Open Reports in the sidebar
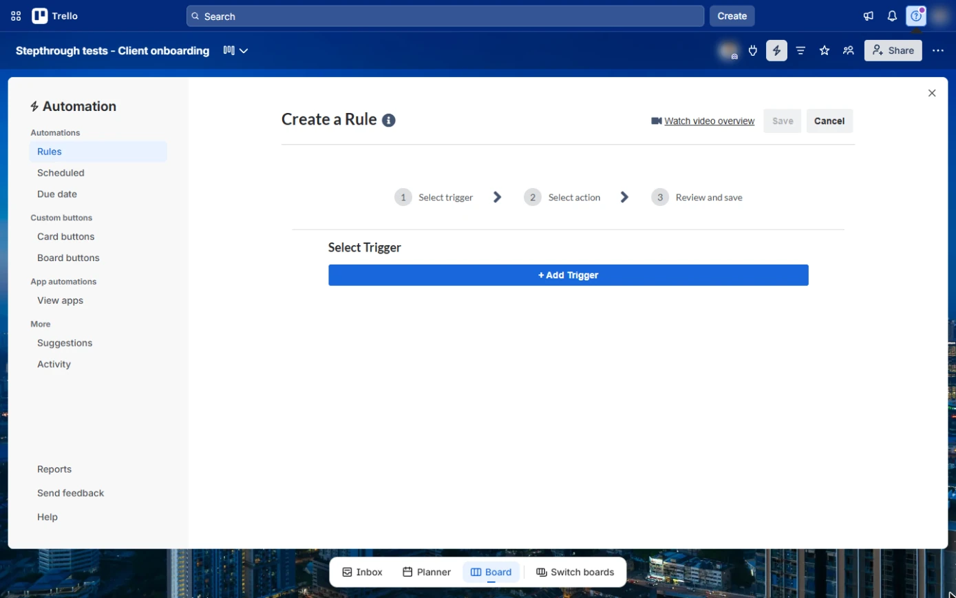Viewport: 956px width, 598px height. click(54, 469)
